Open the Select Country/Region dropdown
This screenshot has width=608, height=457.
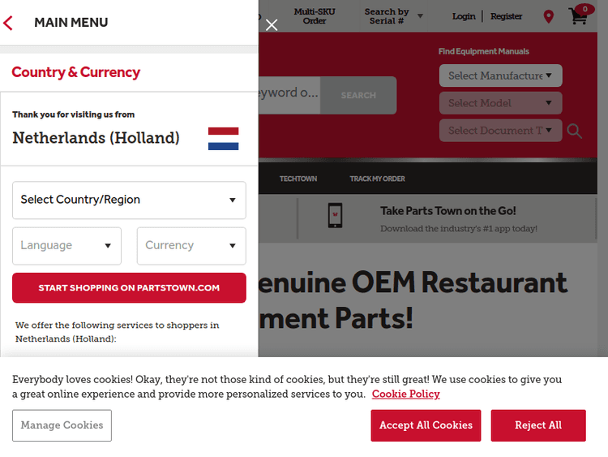[x=129, y=200]
